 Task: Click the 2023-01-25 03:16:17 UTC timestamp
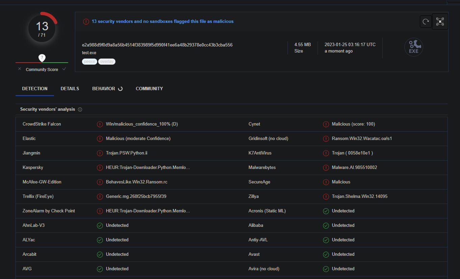coord(350,44)
